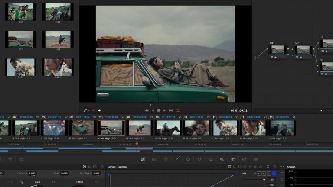Viewport: 333px width, 187px height.
Task: Open the Sizing palette icon
Action: coord(245,159)
